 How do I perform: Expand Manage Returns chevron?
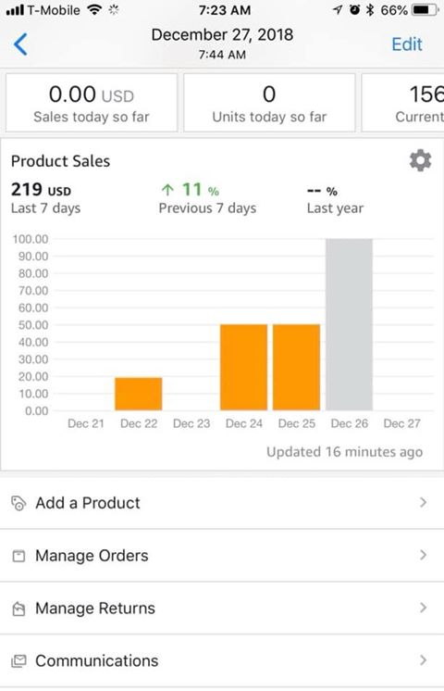click(423, 608)
